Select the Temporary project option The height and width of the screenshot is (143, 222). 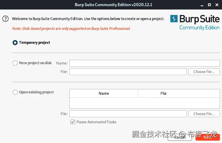click(15, 43)
